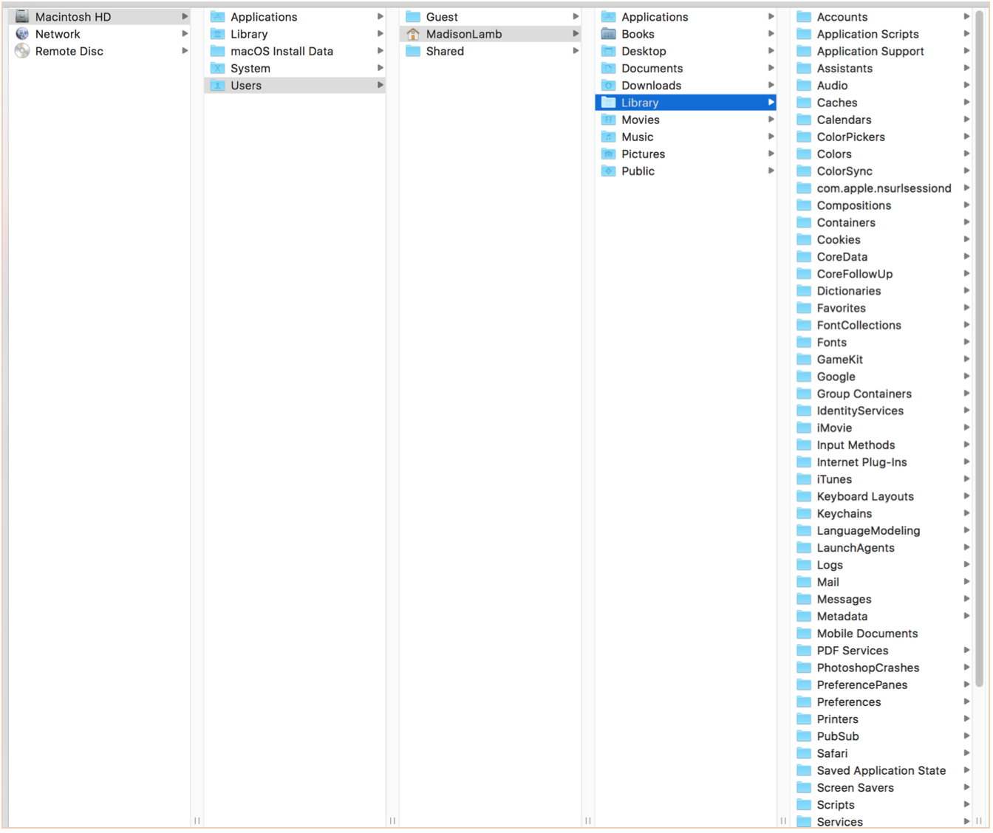Screen dimensions: 993x833
Task: Select the macOS Install Data folder
Action: 281,51
